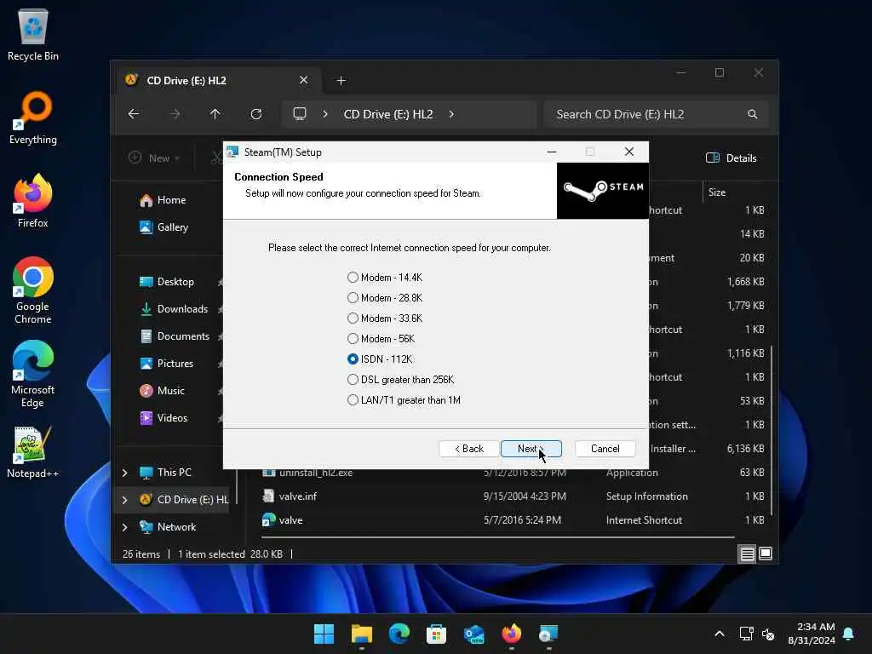Select ISDN - 112K option
The width and height of the screenshot is (872, 654).
pos(353,359)
